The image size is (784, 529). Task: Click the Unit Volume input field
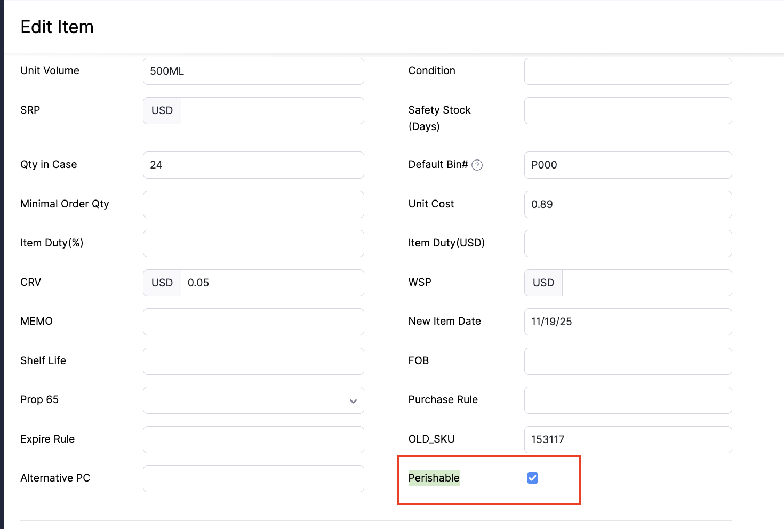click(x=253, y=71)
